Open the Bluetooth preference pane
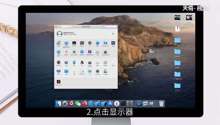Viewport: 220px width, 125px height. [x=74, y=62]
